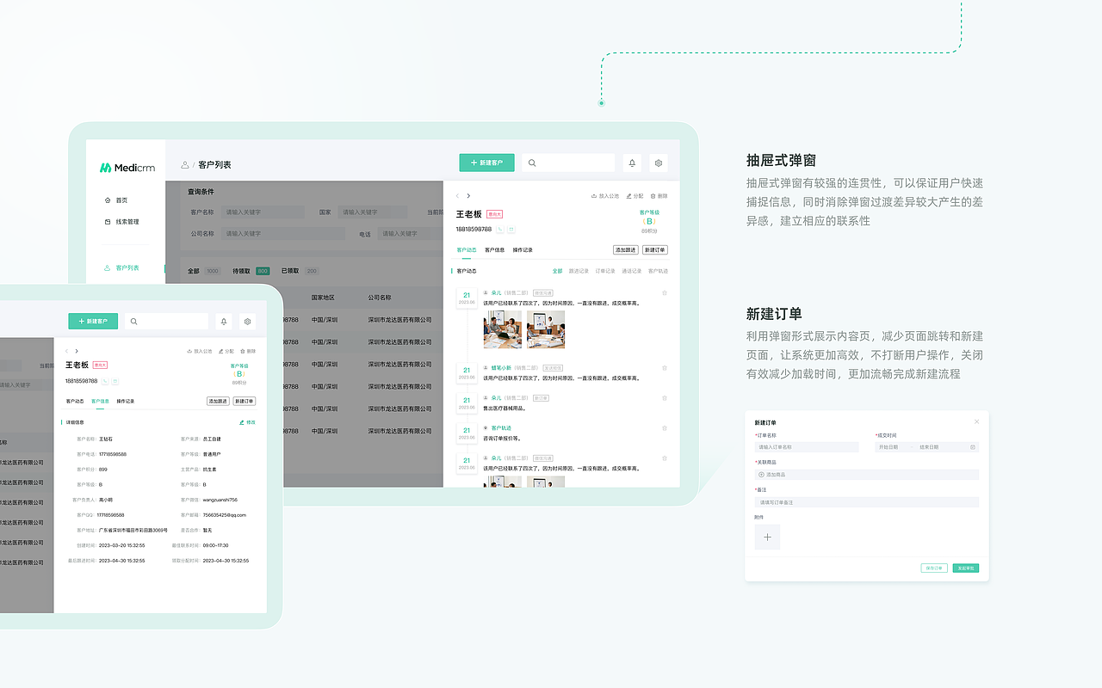Screen dimensions: 1102x688
Task: Open notifications bell in the front window
Action: click(224, 321)
